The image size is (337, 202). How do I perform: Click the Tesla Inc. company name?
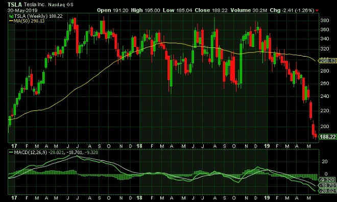tap(35, 5)
